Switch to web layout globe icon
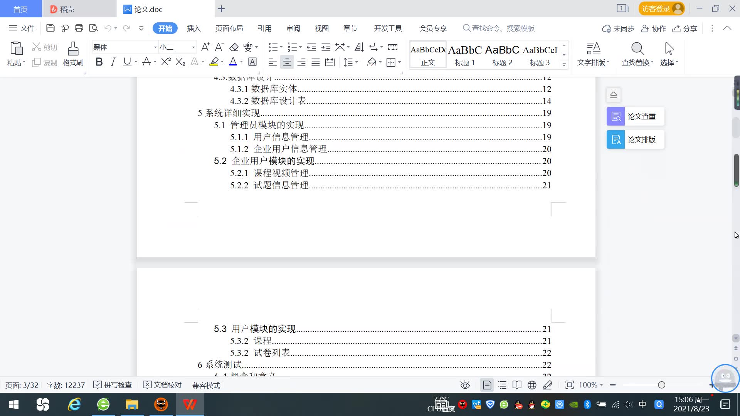This screenshot has width=740, height=416. click(532, 385)
